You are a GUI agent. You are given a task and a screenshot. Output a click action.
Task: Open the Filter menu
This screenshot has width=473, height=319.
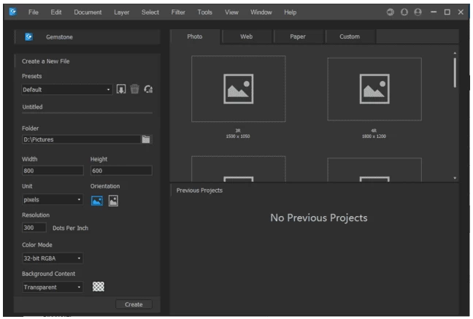tap(178, 13)
